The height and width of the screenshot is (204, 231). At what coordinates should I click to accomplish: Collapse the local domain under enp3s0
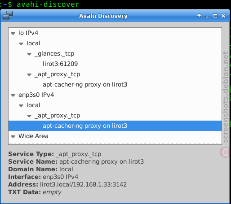click(21, 106)
